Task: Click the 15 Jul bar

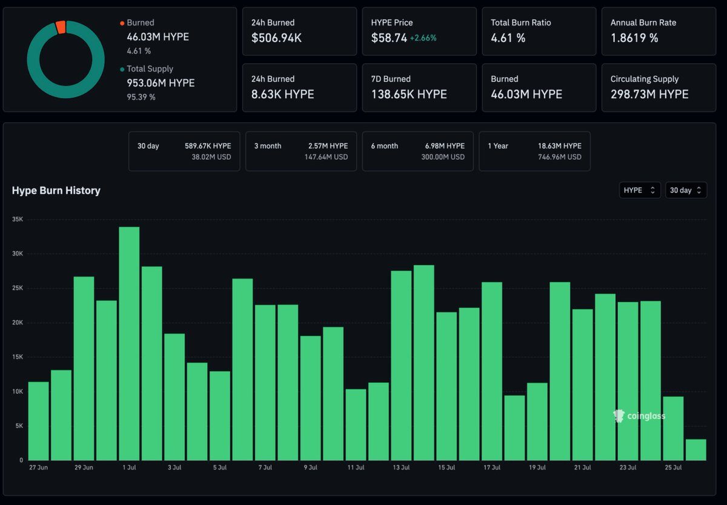Action: click(x=446, y=386)
